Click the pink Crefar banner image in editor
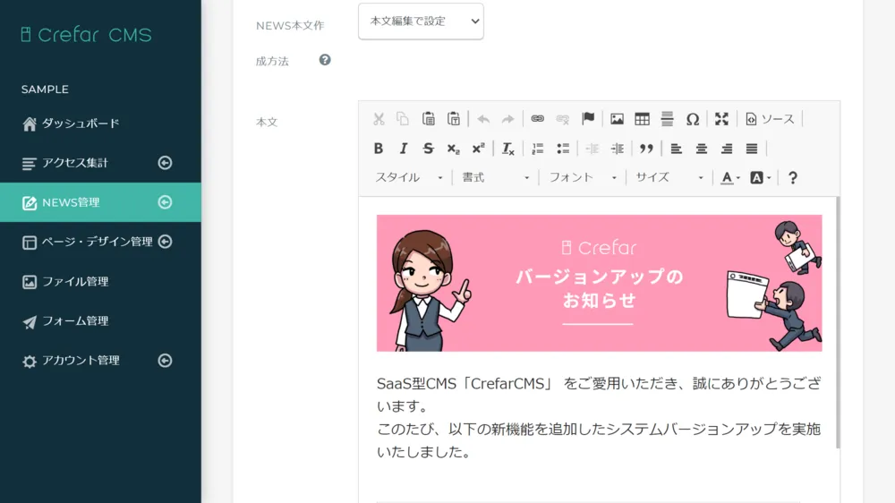The height and width of the screenshot is (503, 895). point(600,283)
